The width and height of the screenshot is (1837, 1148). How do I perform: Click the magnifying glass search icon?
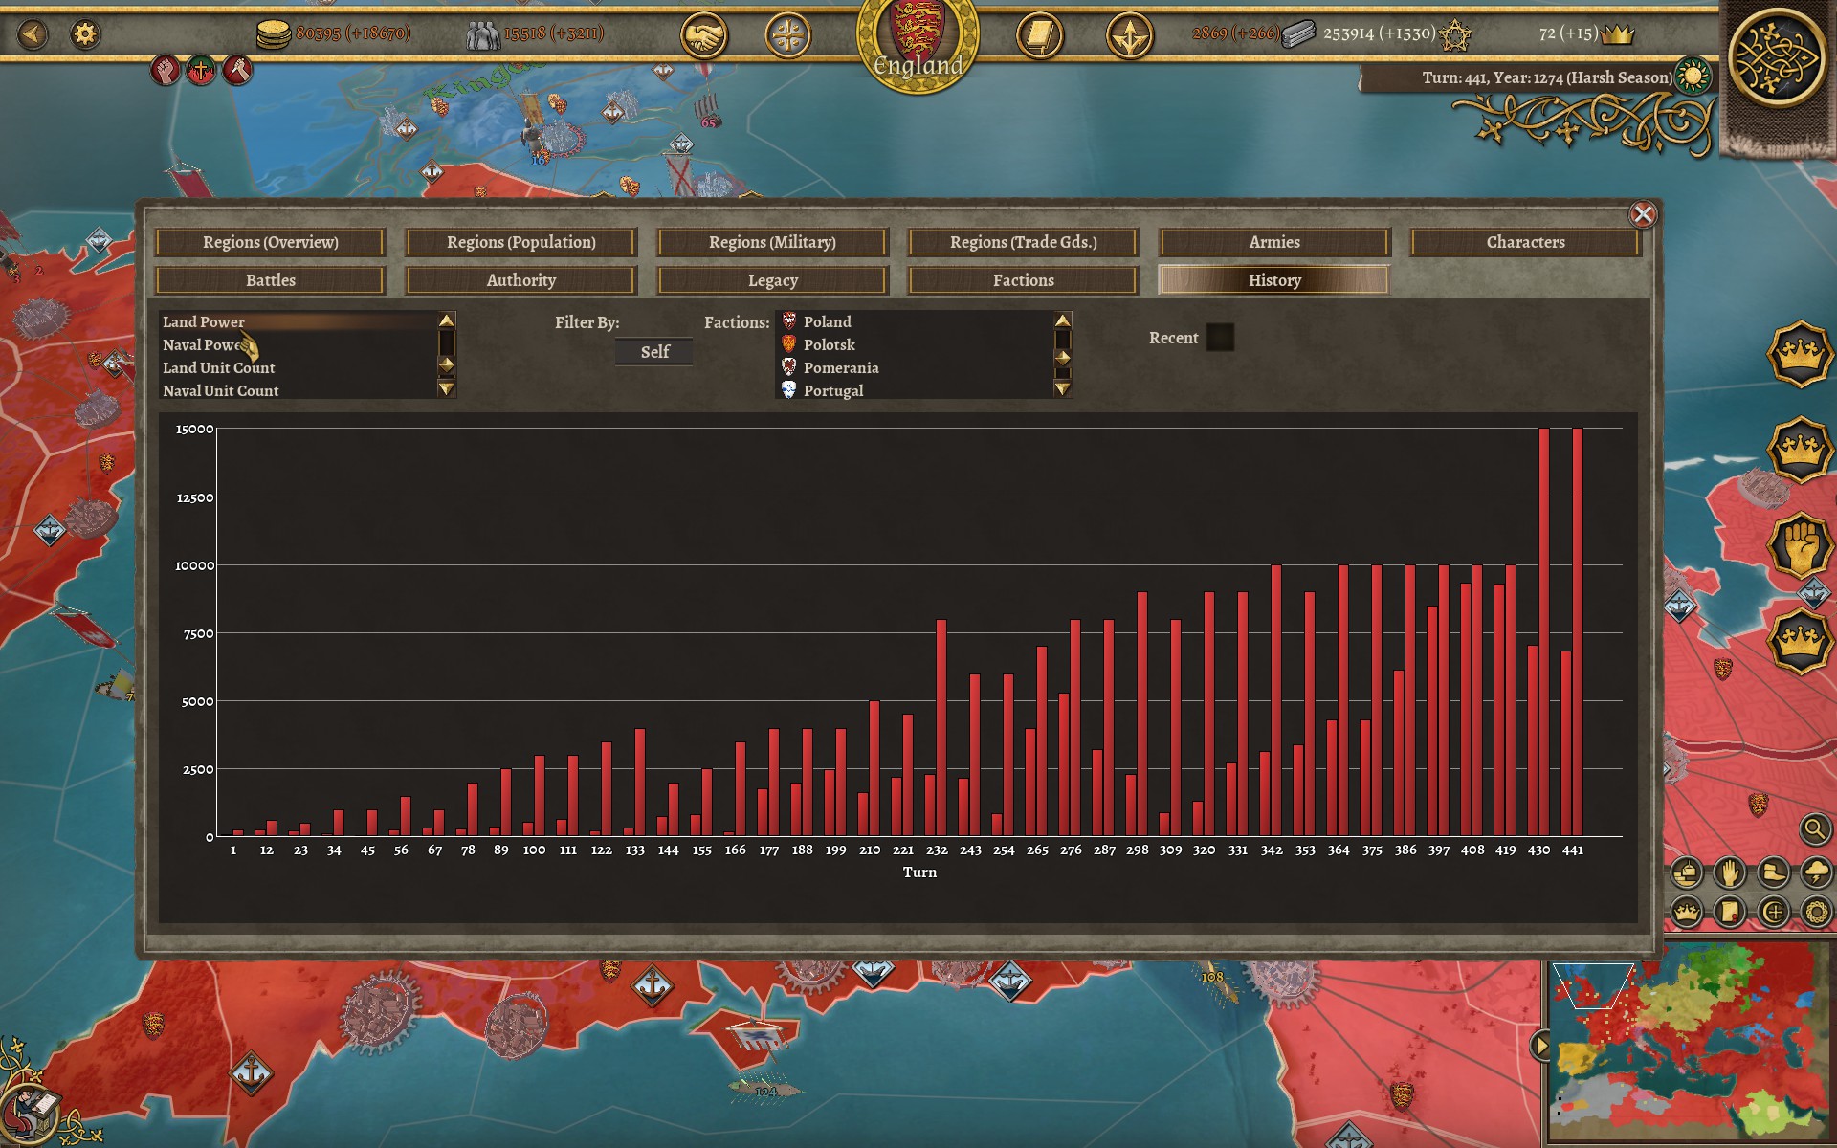coord(1815,828)
